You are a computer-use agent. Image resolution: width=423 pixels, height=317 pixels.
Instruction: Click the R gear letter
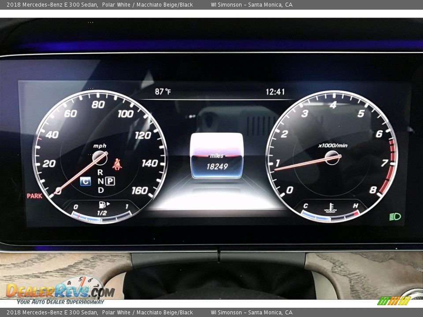click(x=100, y=172)
